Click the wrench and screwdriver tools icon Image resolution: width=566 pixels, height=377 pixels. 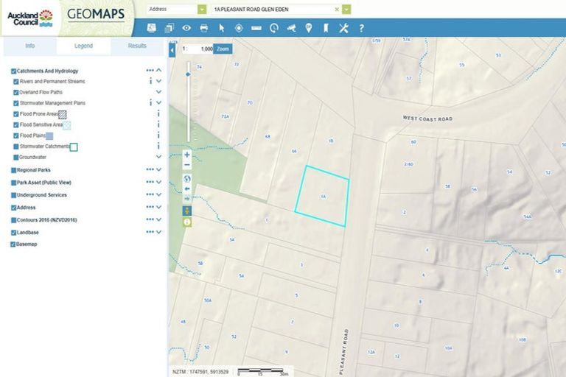[x=343, y=28]
